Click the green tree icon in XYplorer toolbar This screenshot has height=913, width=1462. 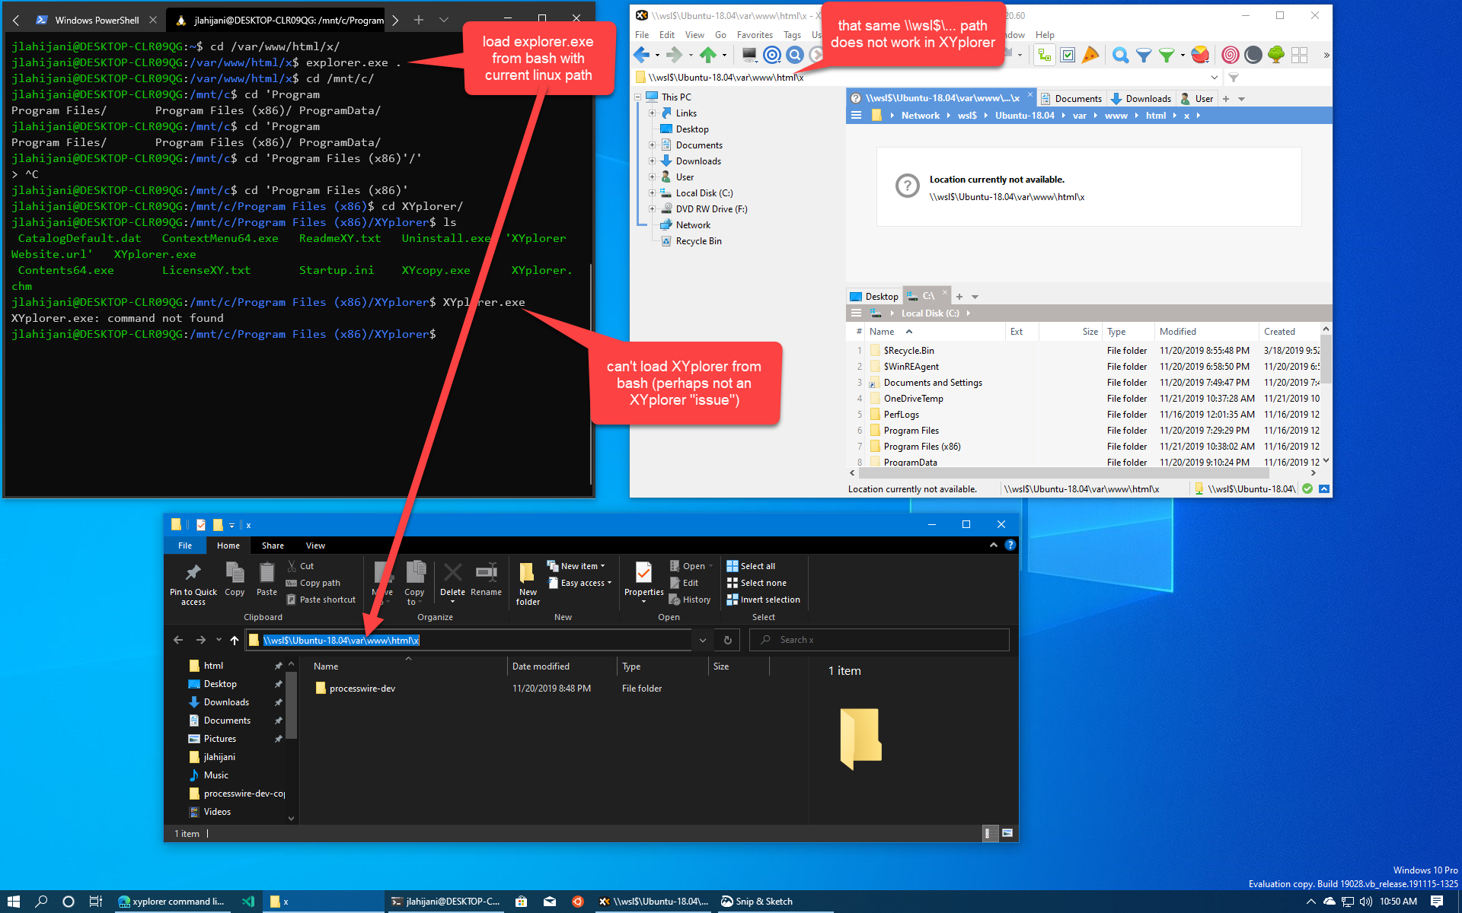pos(1276,55)
